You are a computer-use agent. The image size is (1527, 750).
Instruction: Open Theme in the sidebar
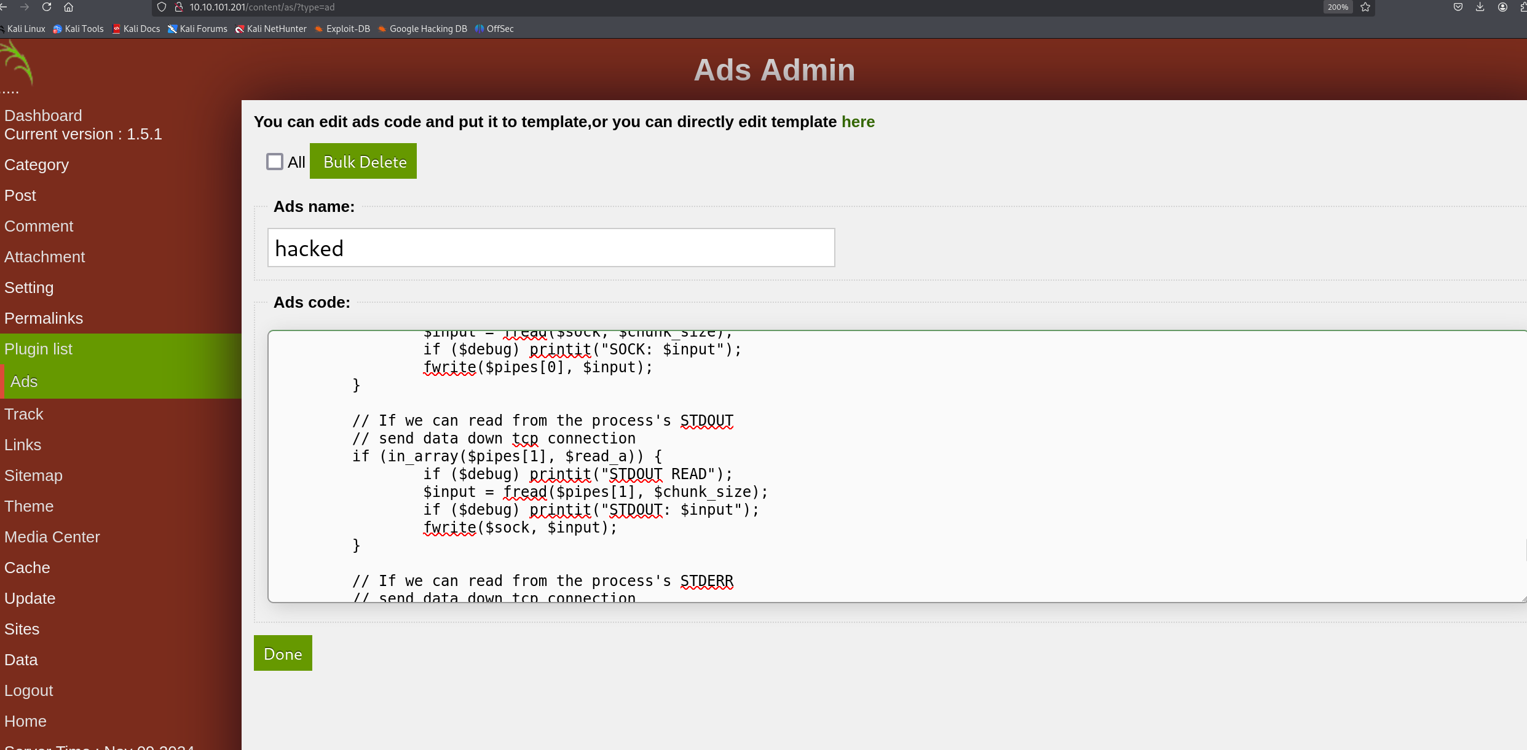coord(29,506)
